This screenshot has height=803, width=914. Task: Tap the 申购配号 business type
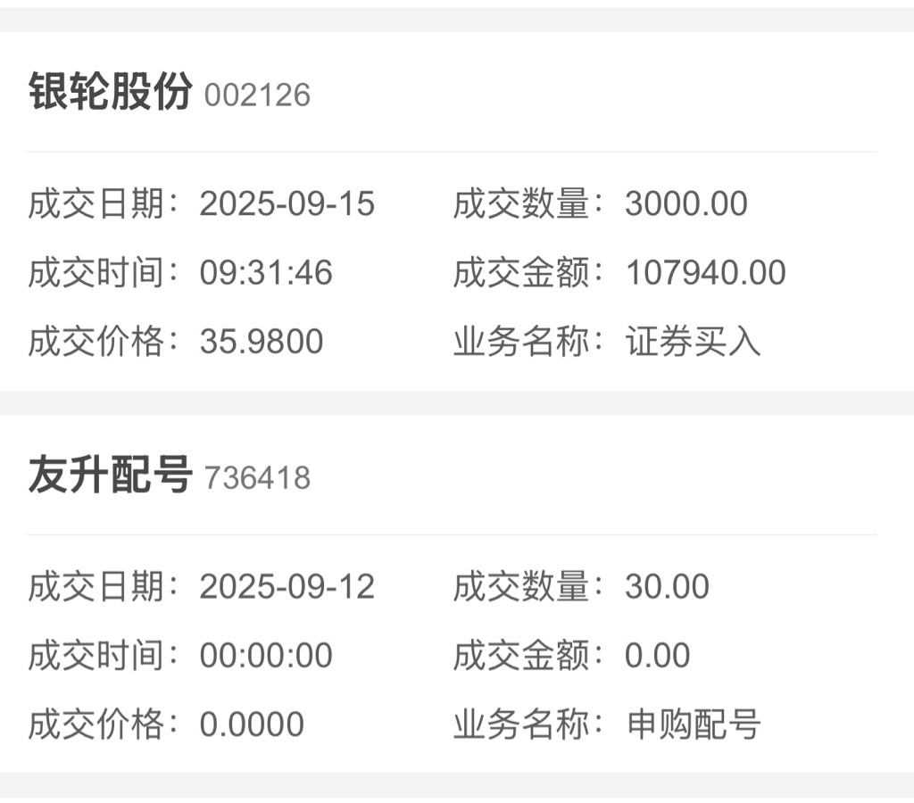click(693, 724)
